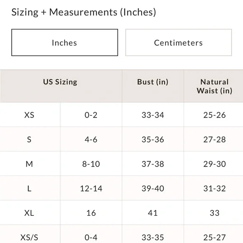Click the 12-14 US size value
This screenshot has width=243, height=243.
pos(91,188)
